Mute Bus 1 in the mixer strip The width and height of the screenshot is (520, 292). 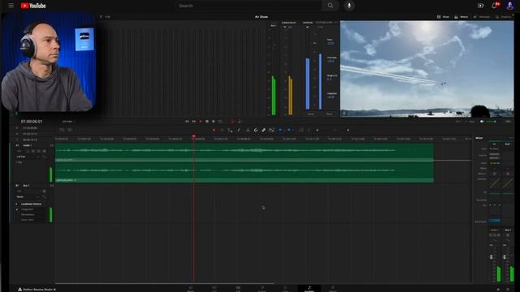(508, 235)
